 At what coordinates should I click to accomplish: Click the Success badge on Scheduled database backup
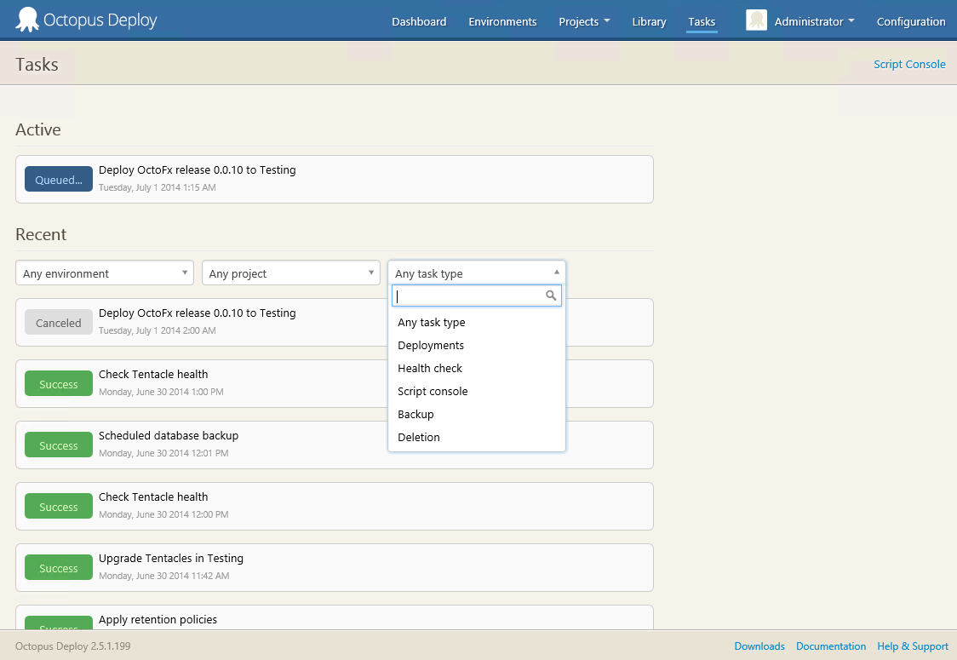pos(58,445)
